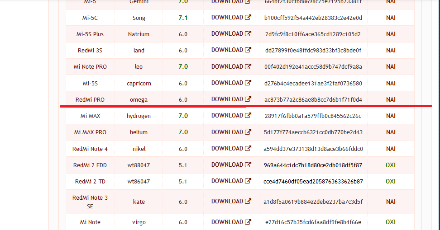Open the DOWNLOAD link for RedMi 2 FDD
The width and height of the screenshot is (440, 230).
coord(231,165)
